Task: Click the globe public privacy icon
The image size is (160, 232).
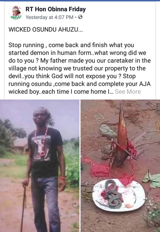Action: 80,17
